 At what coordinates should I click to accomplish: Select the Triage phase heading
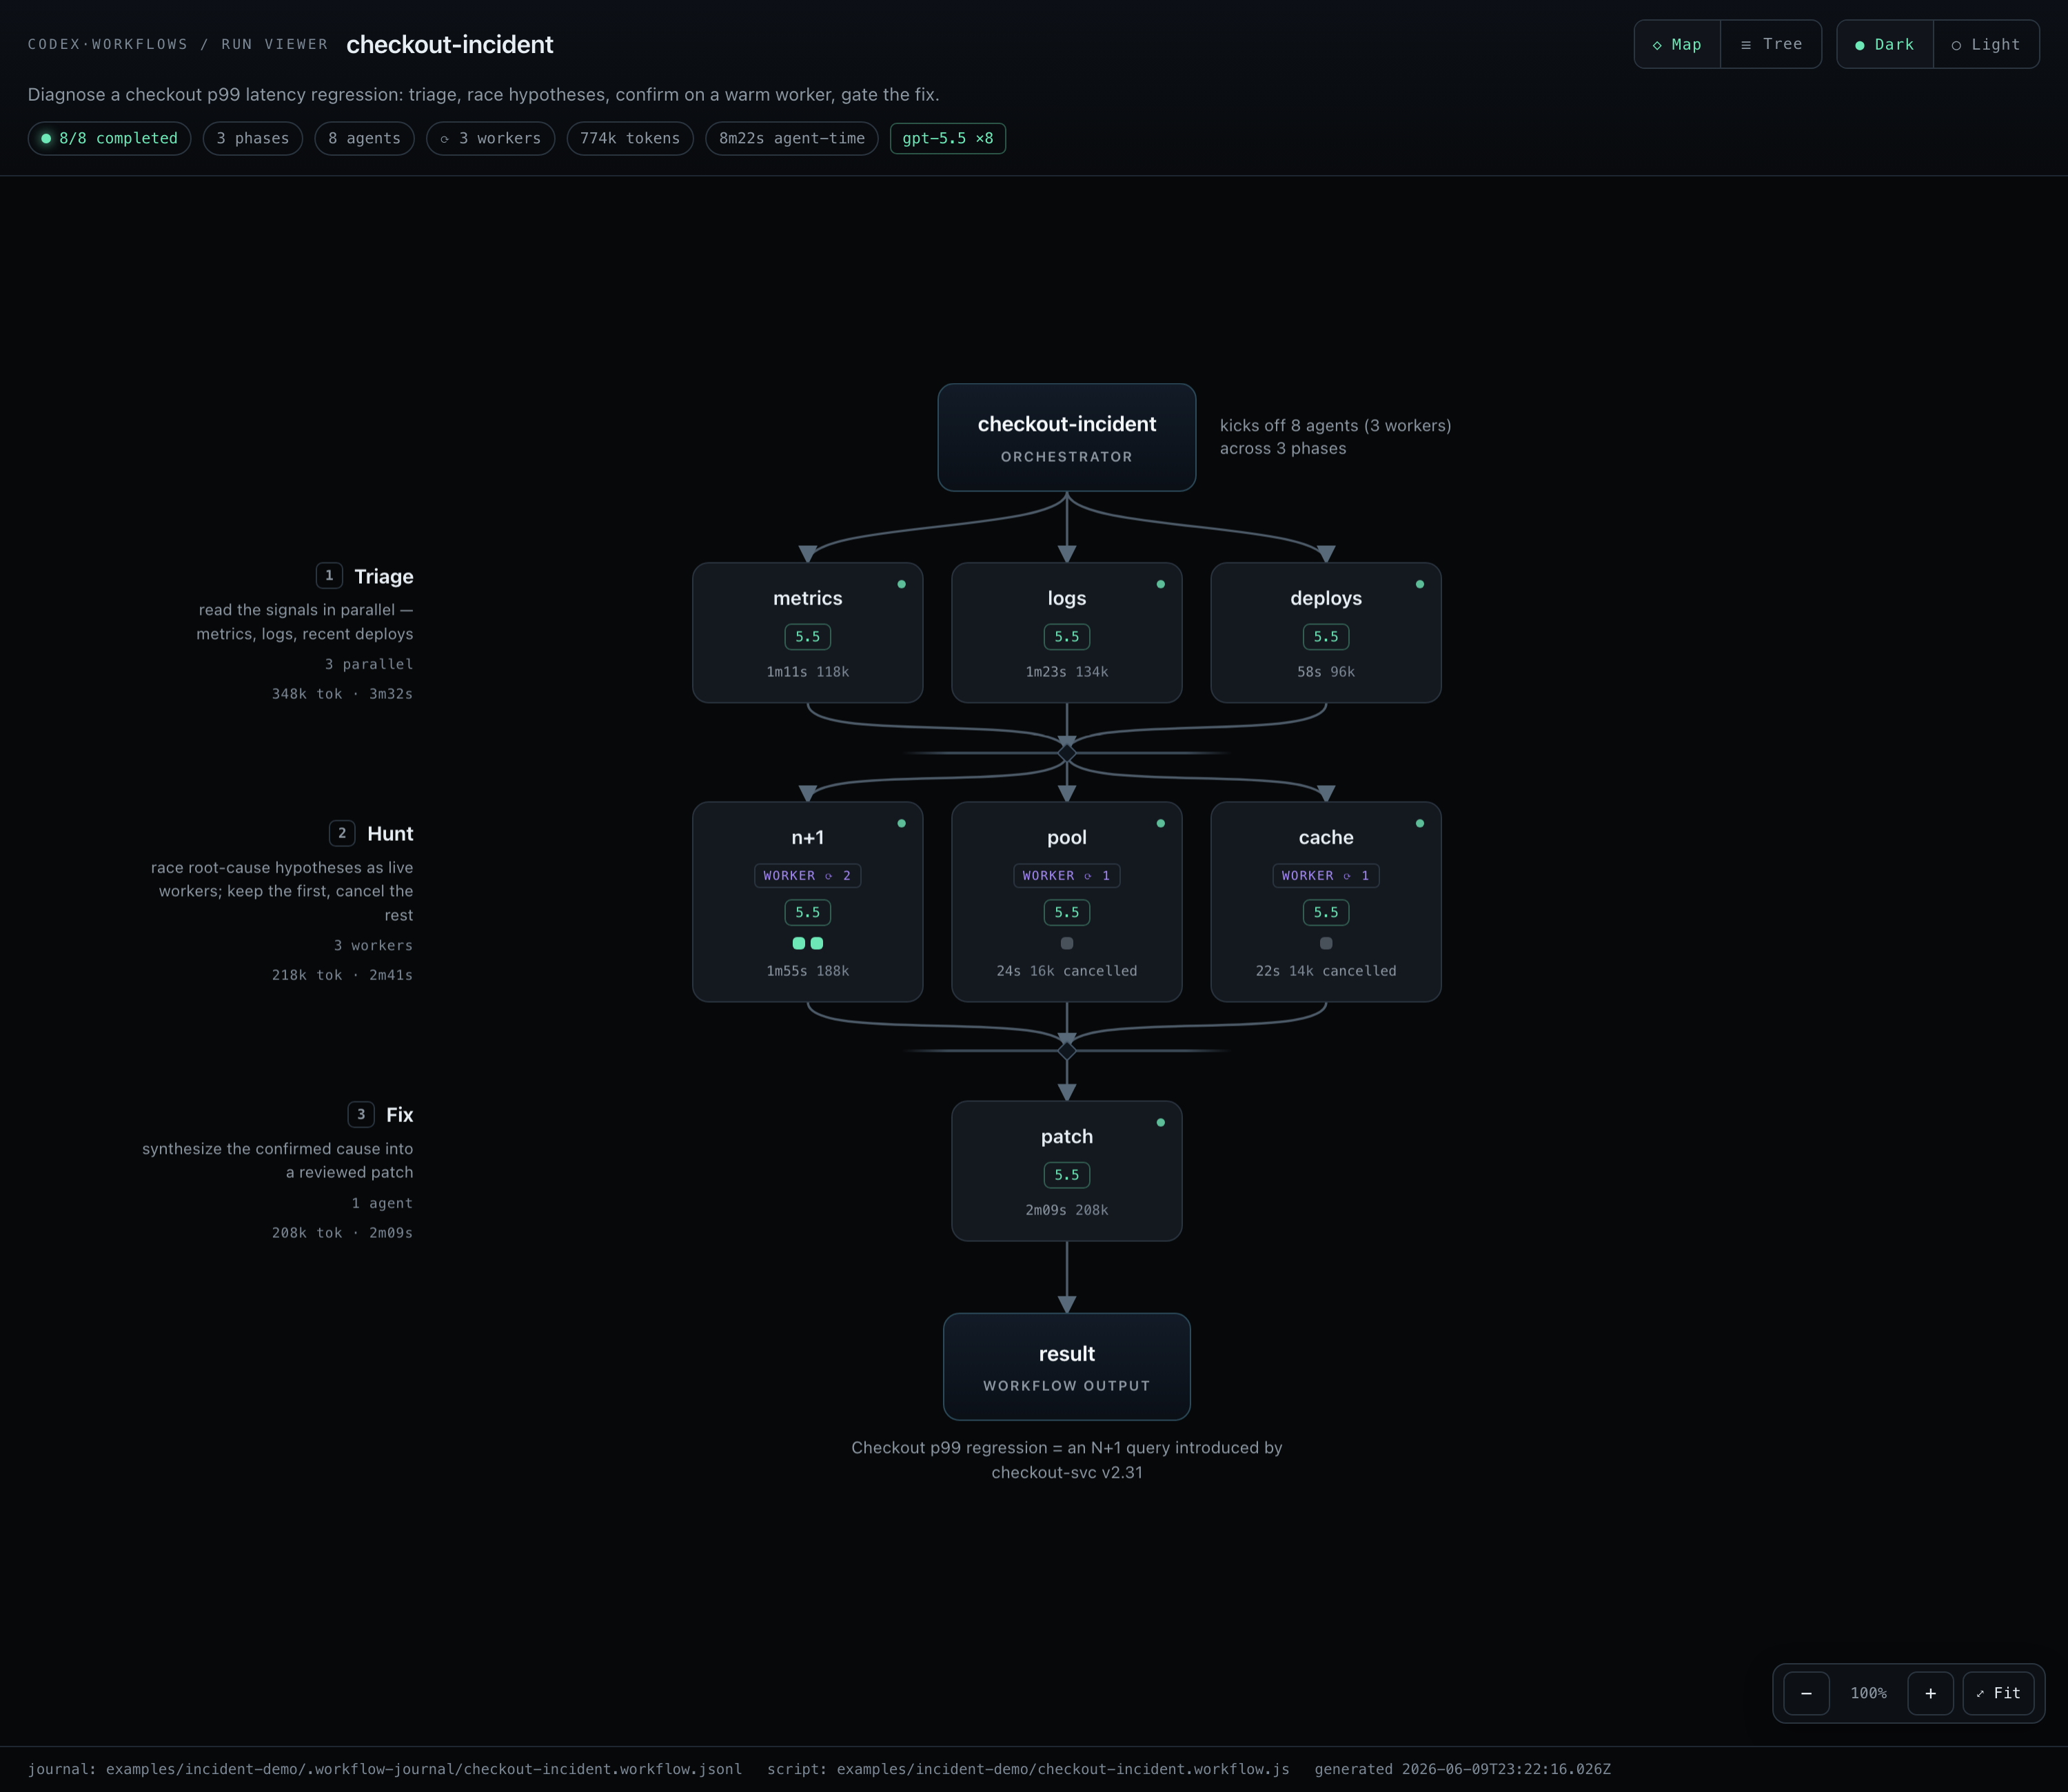pos(383,576)
